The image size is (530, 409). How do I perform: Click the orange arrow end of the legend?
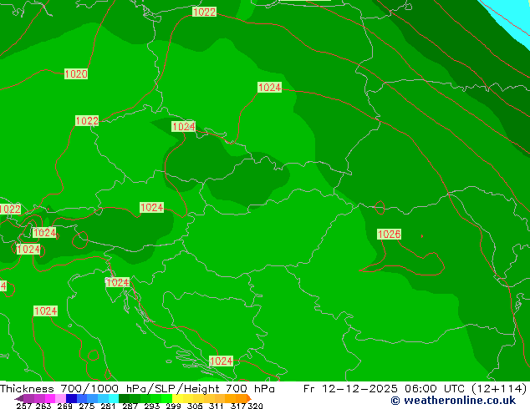(249, 398)
